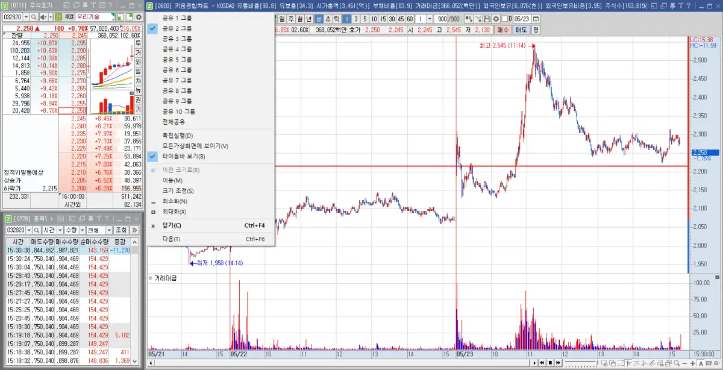
Task: Toggle 타이틀바 보기 checked menu item
Action: pyautogui.click(x=184, y=157)
